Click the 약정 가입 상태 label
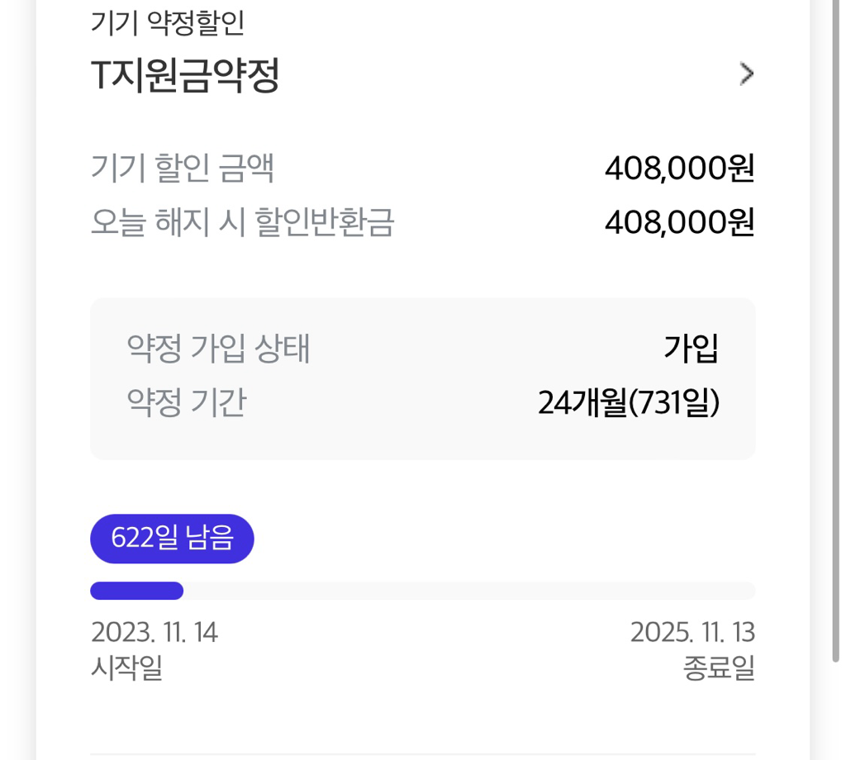Viewport: 846px width, 760px height. coord(218,349)
